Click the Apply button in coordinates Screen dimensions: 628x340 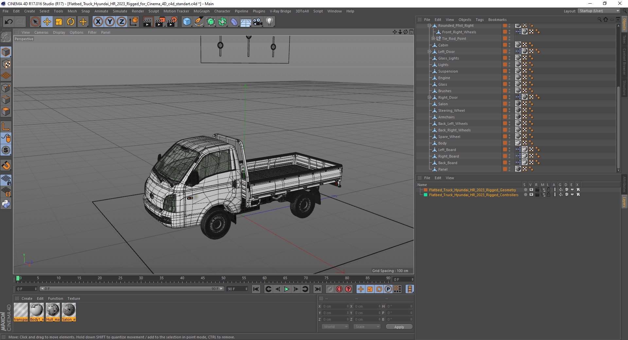tap(399, 327)
